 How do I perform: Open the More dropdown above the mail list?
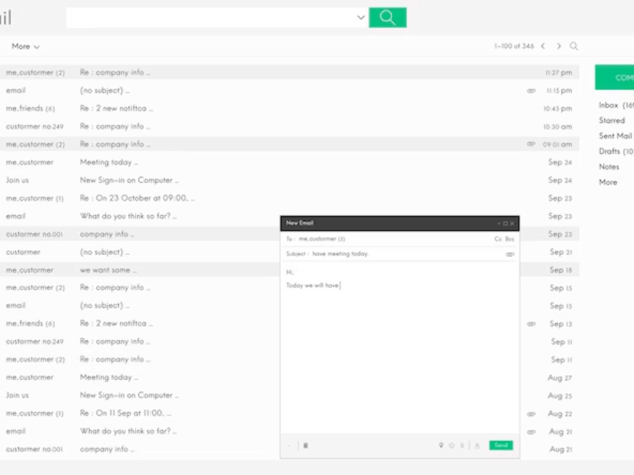[25, 46]
